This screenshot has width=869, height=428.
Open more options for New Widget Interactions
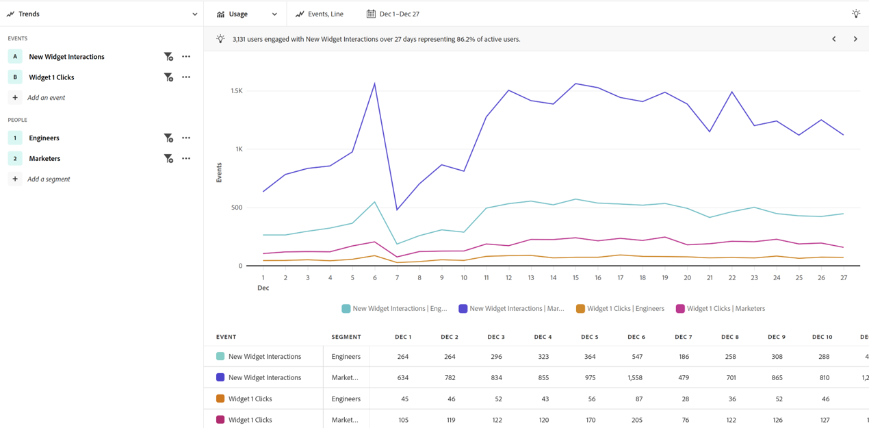click(x=186, y=57)
